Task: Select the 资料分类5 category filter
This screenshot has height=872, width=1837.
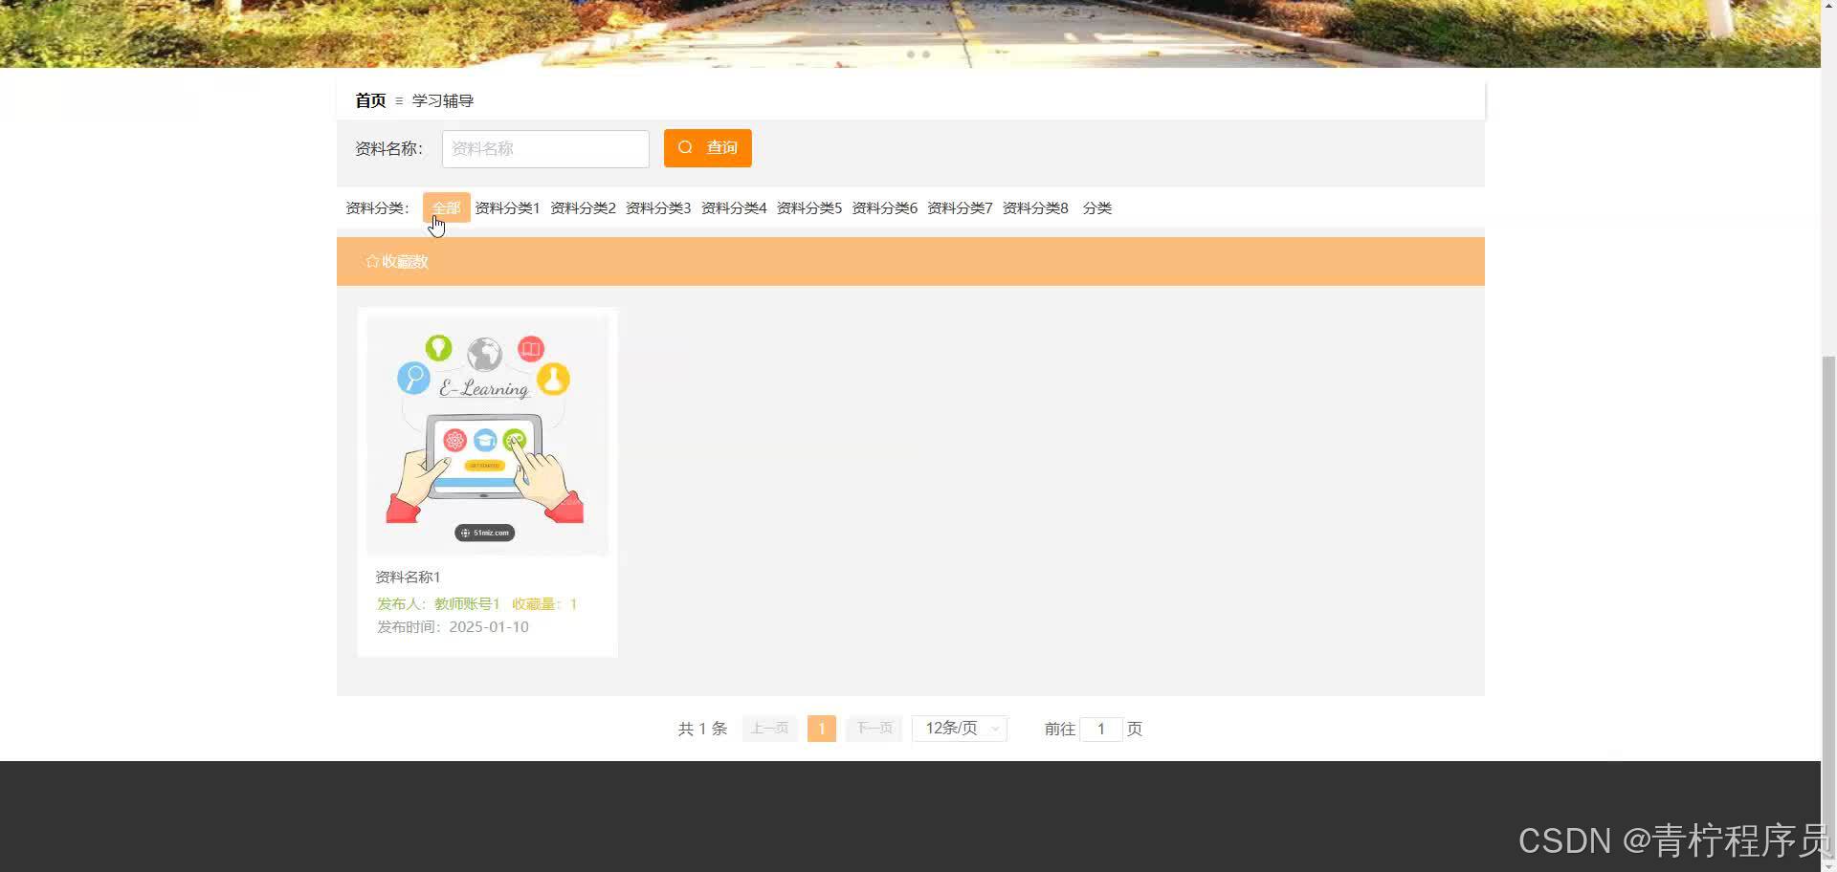Action: pos(808,207)
